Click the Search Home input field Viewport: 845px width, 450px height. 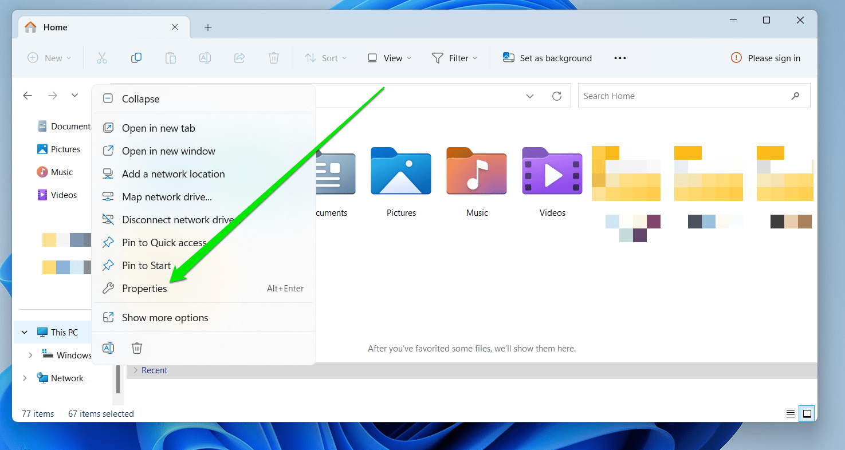click(x=685, y=96)
